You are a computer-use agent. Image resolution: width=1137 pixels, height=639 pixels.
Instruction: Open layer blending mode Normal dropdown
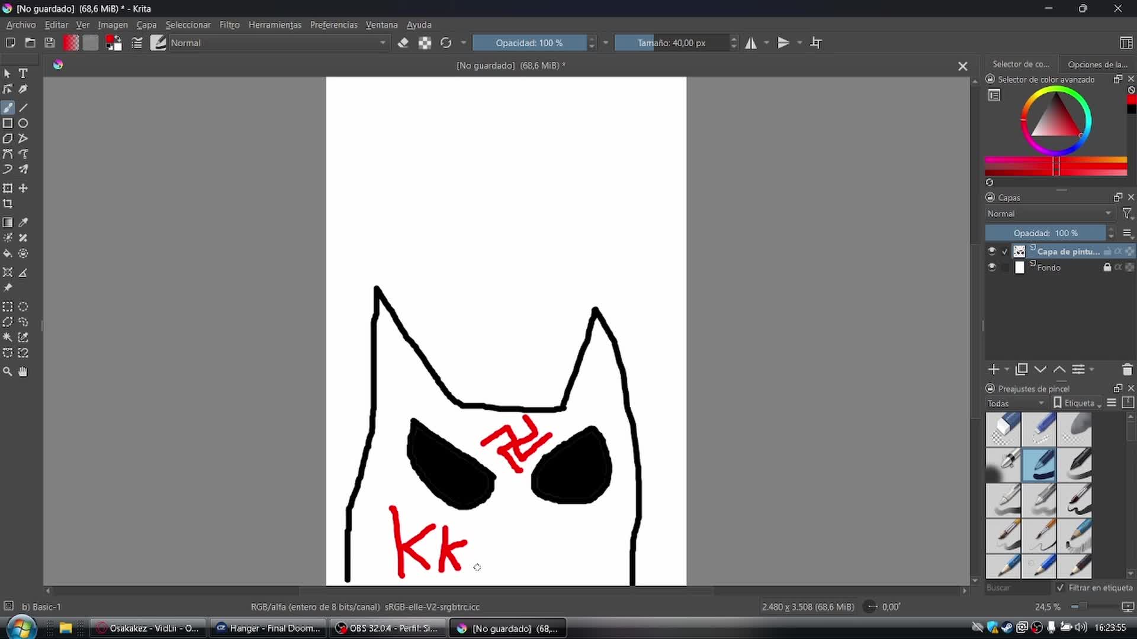pyautogui.click(x=1049, y=214)
